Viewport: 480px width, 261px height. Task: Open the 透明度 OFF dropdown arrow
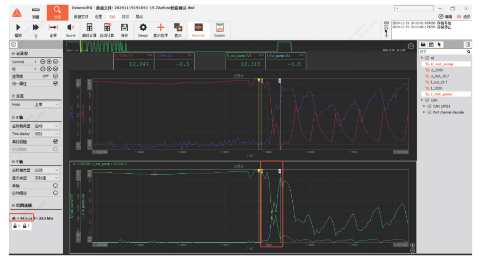55,76
